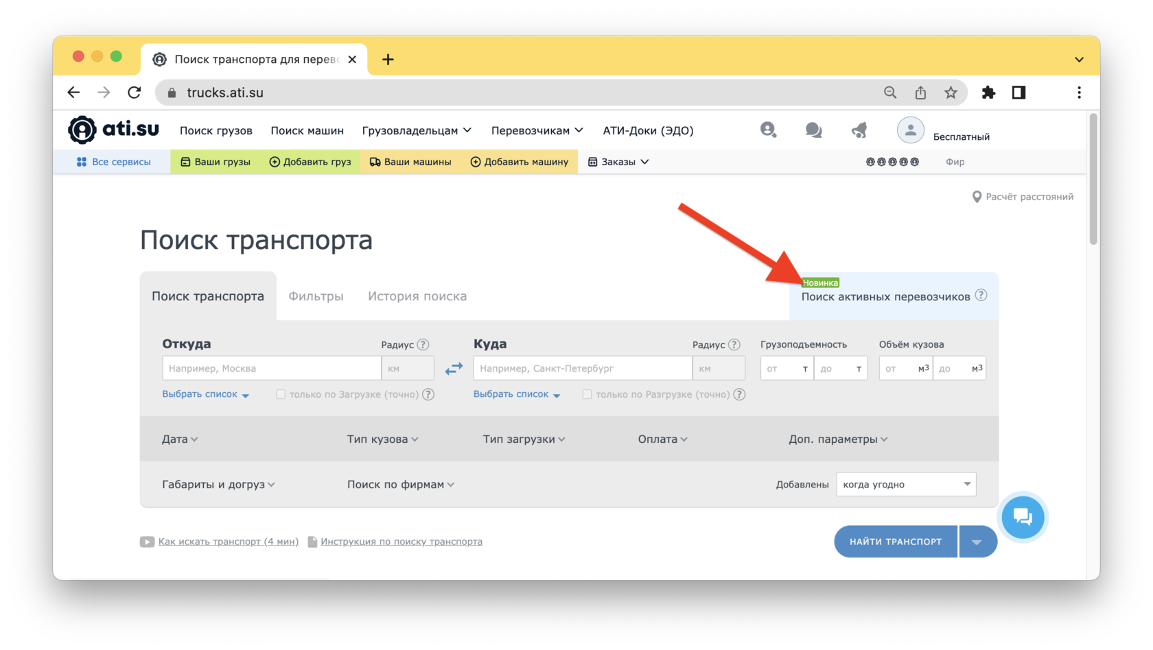Click the rating stars indicator
Viewport: 1153px width, 650px height.
tap(892, 162)
